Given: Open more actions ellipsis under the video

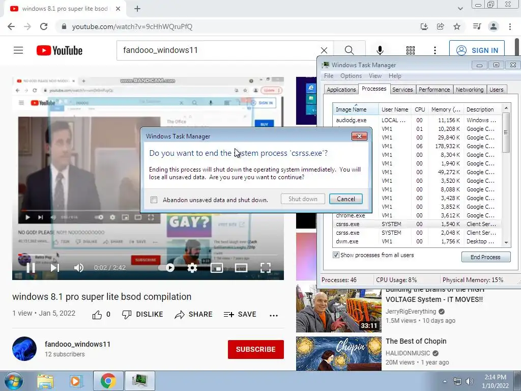Looking at the screenshot, I should tap(273, 315).
